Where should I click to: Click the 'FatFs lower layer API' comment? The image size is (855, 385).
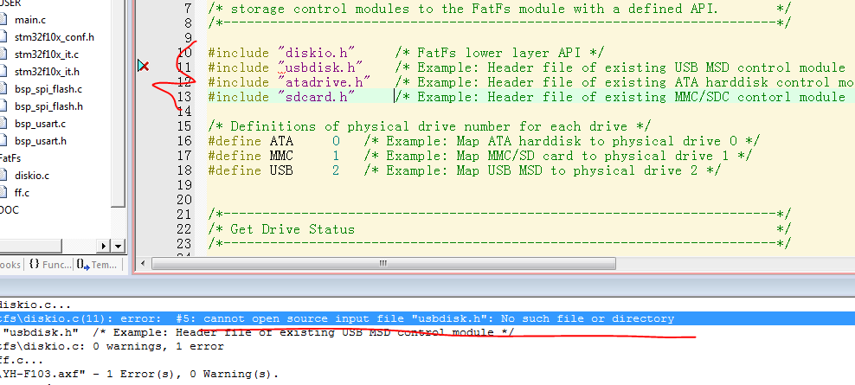(499, 53)
